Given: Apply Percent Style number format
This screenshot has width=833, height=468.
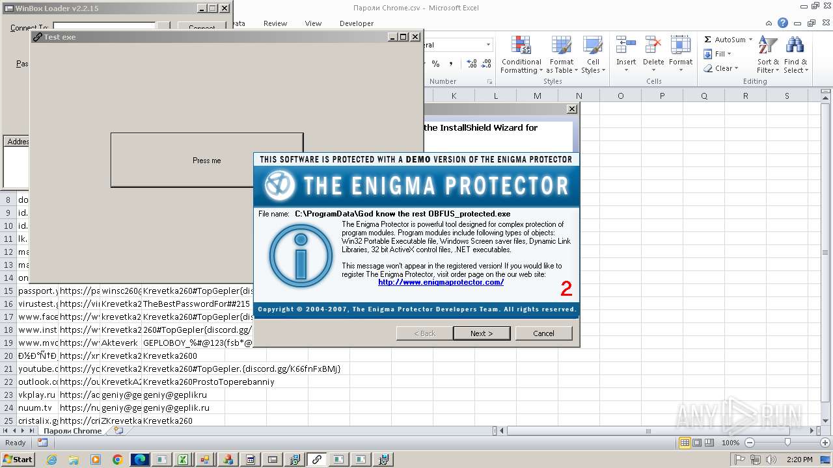Looking at the screenshot, I should pos(435,64).
